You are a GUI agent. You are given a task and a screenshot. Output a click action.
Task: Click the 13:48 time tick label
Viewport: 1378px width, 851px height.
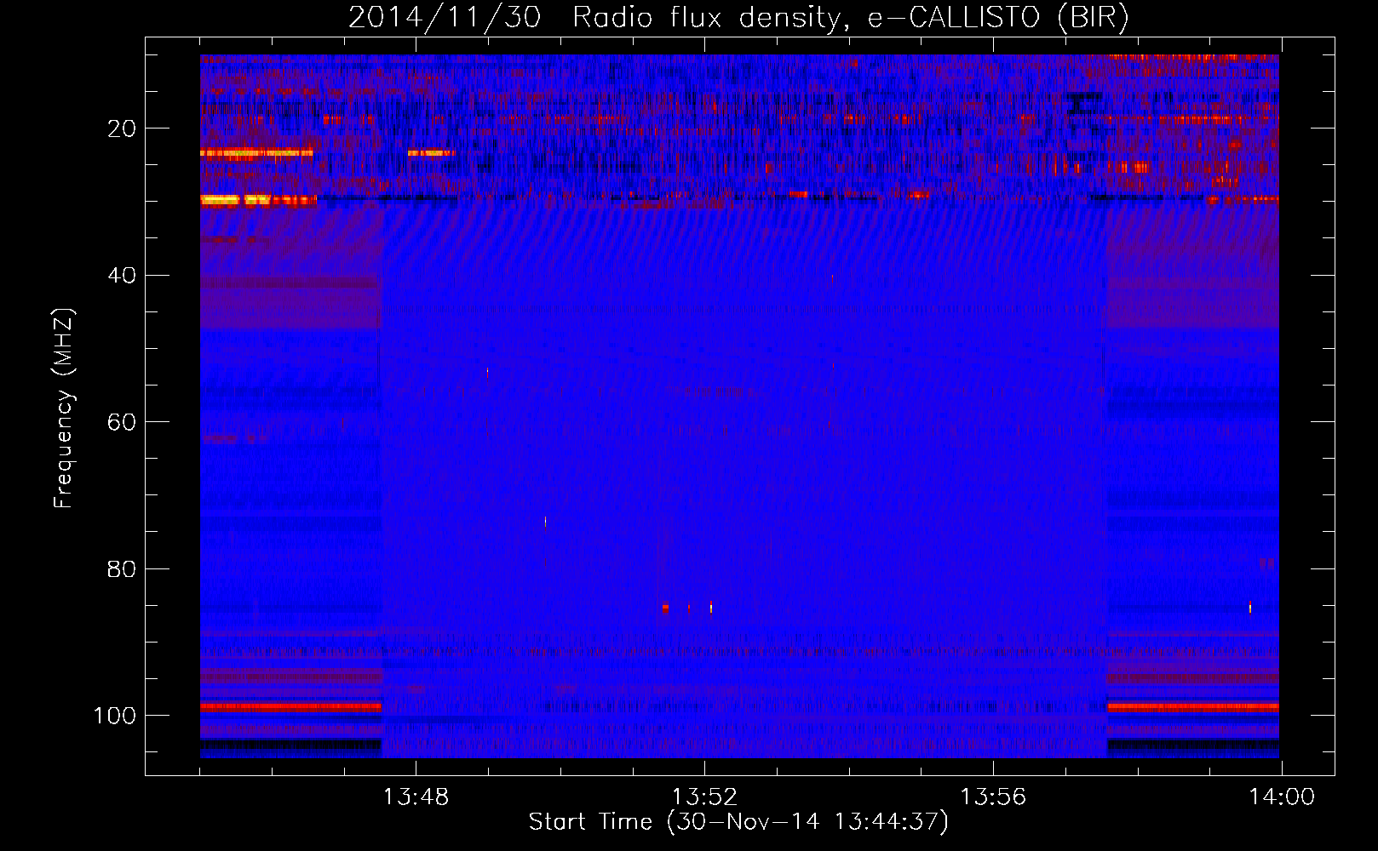point(416,797)
